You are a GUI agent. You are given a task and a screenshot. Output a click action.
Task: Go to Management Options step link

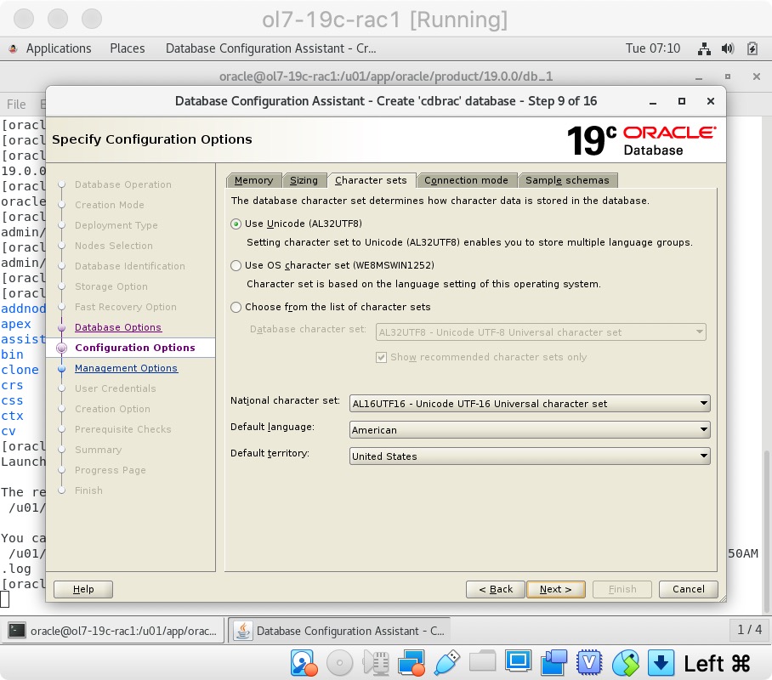pyautogui.click(x=126, y=368)
